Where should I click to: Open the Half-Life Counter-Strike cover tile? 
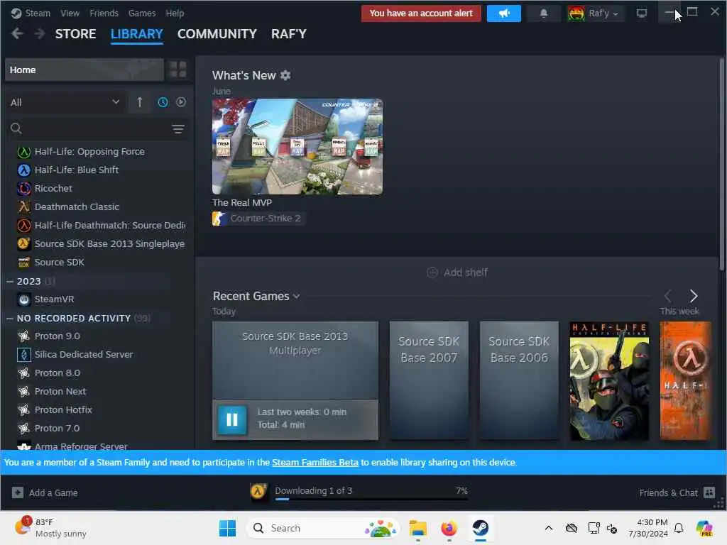point(609,380)
